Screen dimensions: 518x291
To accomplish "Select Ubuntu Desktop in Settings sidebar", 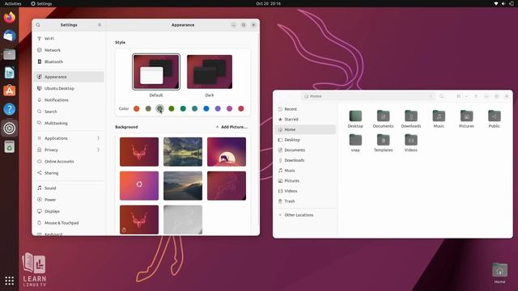I will click(x=69, y=88).
